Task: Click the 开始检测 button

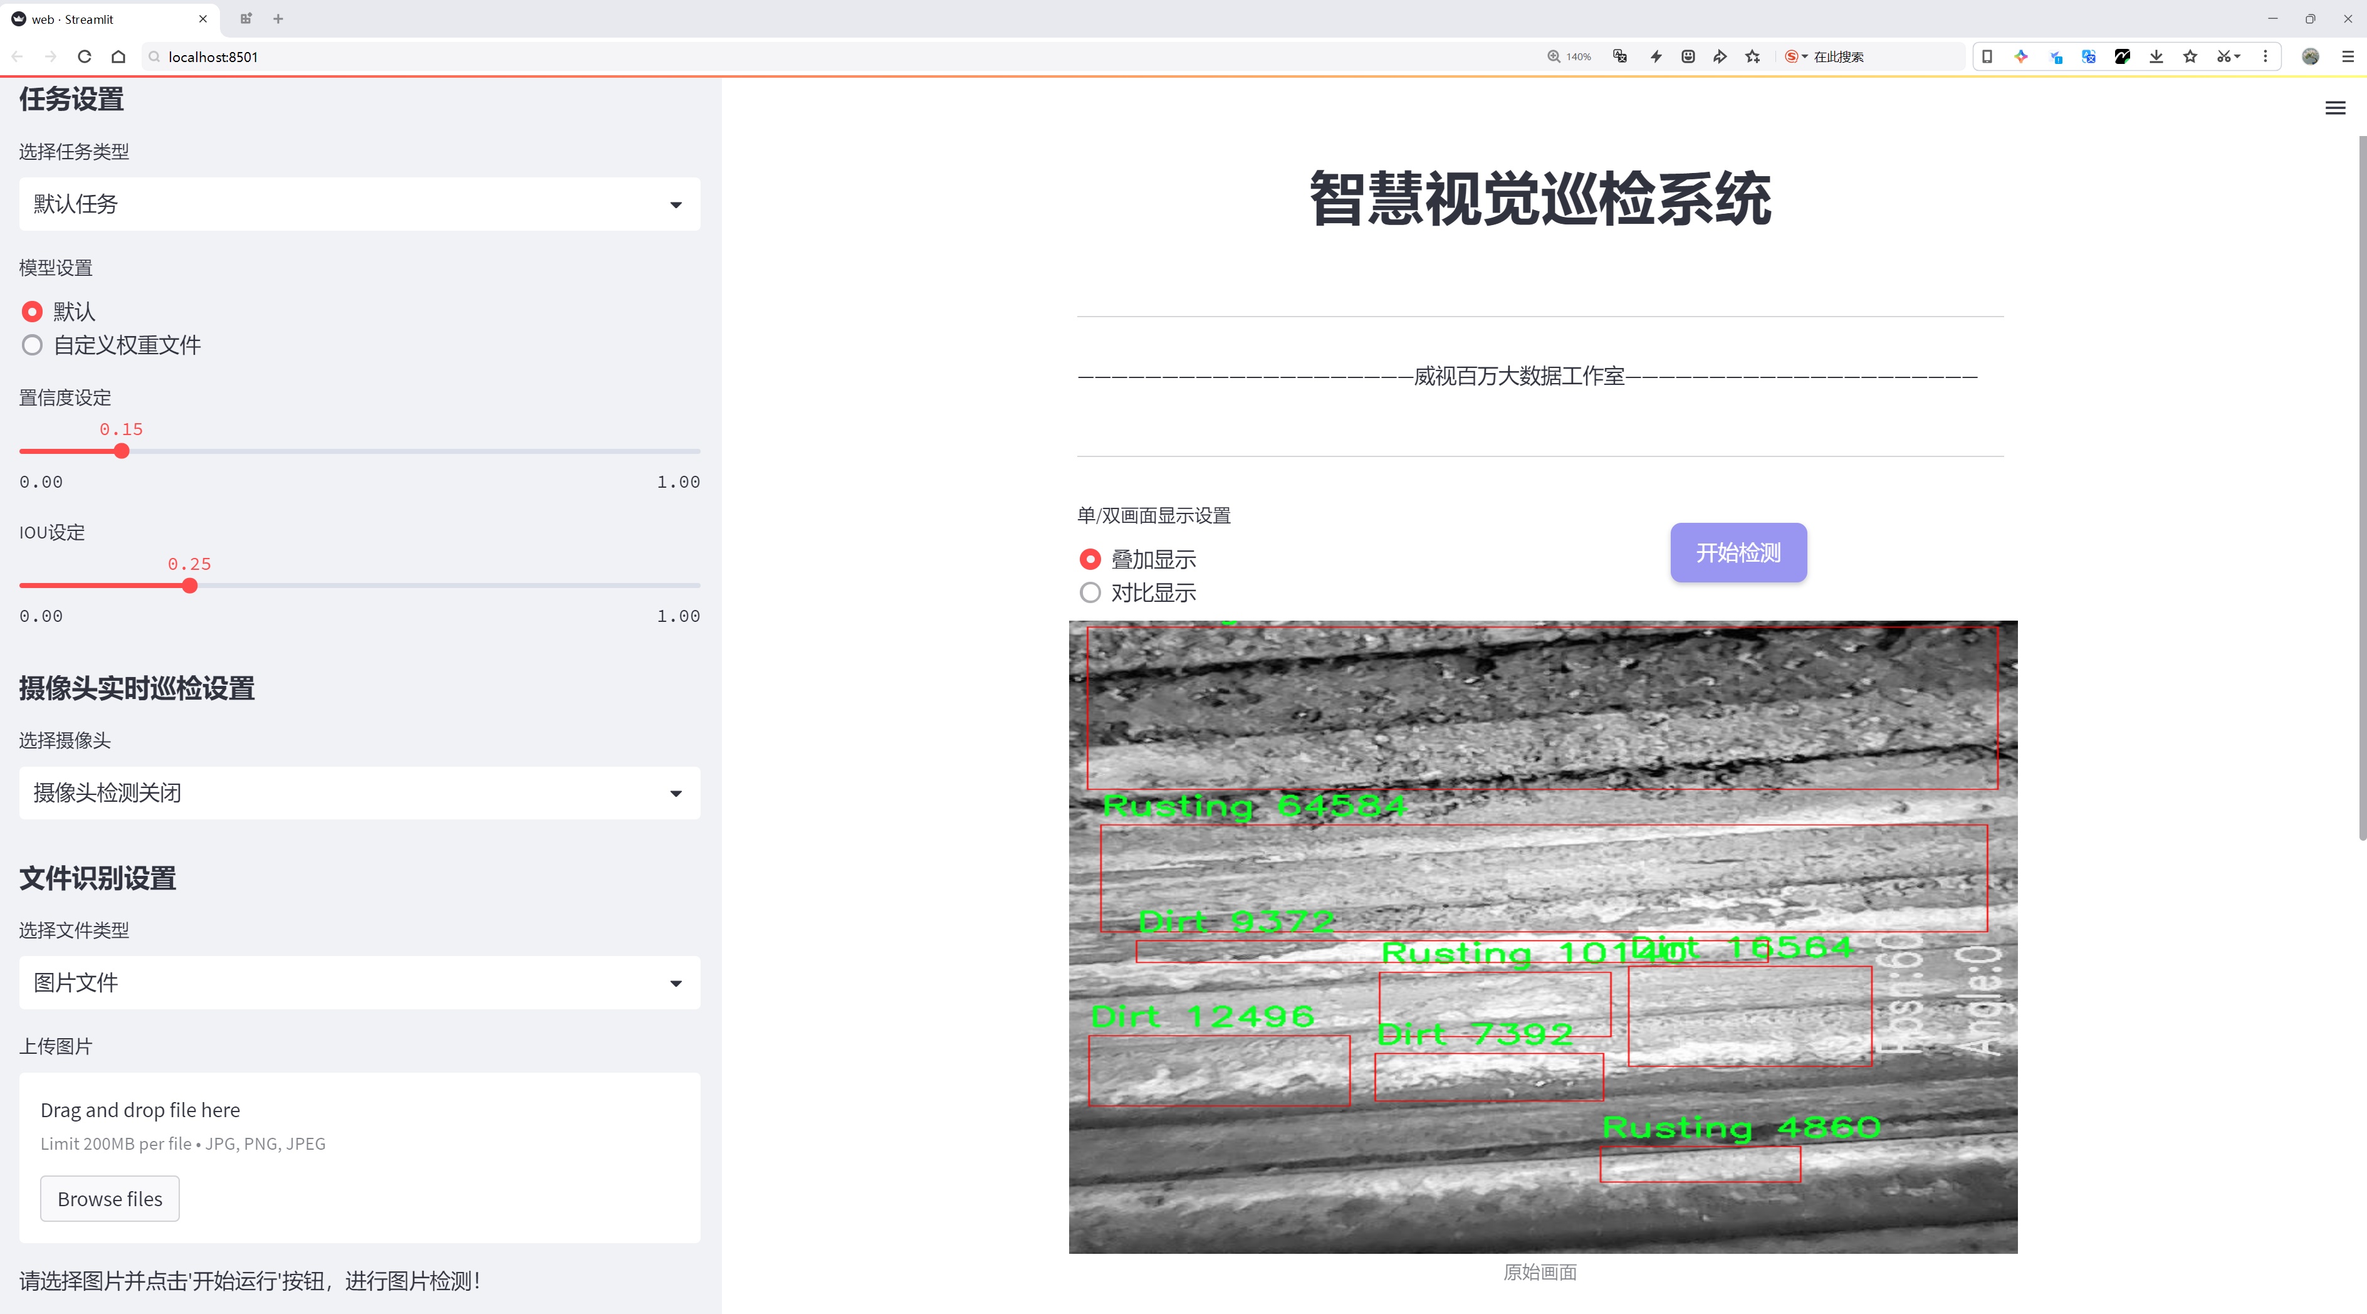Action: coord(1738,552)
